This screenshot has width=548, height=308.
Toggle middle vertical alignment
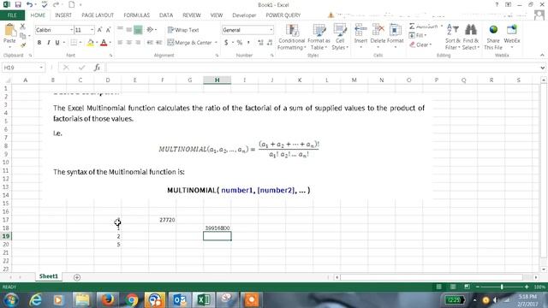click(x=129, y=30)
